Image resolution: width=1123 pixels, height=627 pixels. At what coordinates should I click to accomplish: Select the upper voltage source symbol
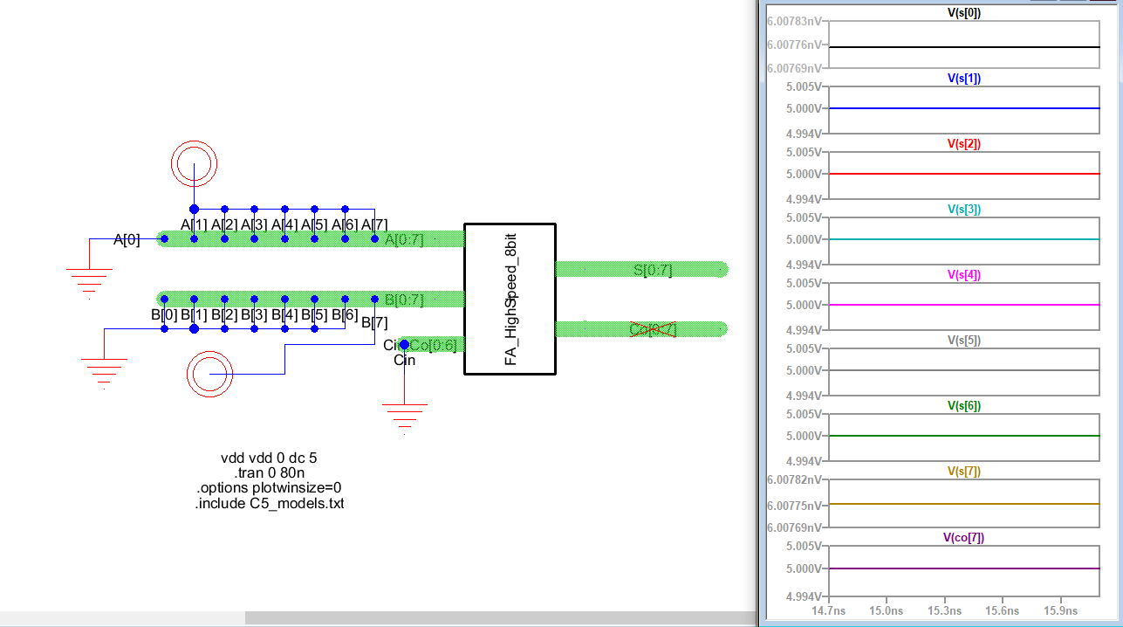click(194, 162)
